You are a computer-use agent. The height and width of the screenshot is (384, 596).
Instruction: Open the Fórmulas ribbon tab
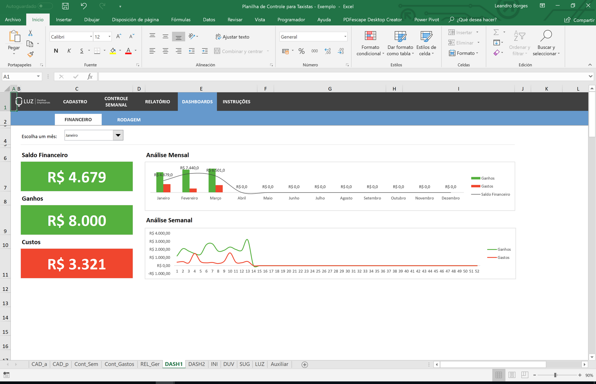coord(181,19)
